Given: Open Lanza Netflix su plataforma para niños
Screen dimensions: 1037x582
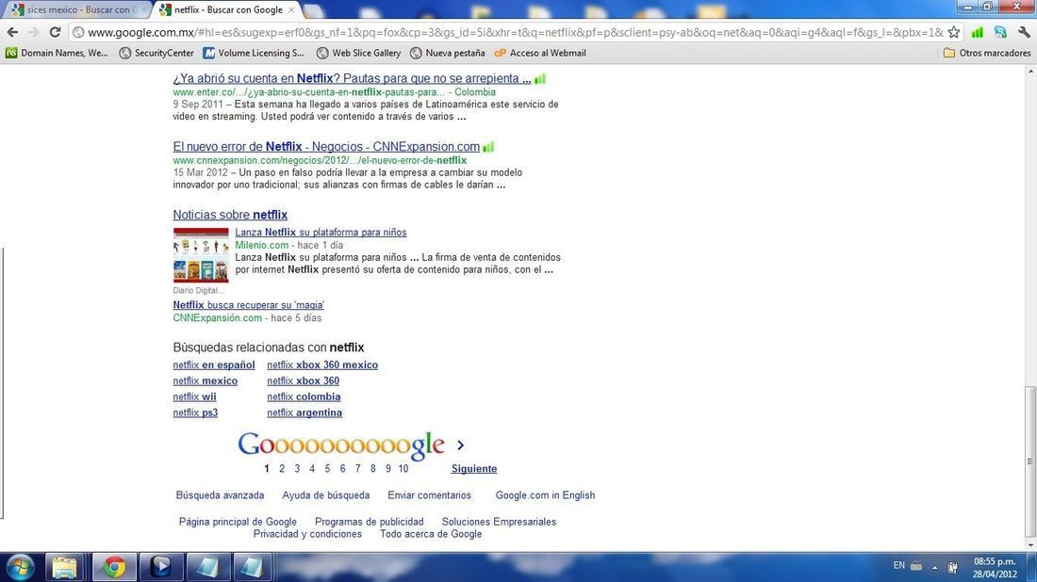Looking at the screenshot, I should click(321, 232).
